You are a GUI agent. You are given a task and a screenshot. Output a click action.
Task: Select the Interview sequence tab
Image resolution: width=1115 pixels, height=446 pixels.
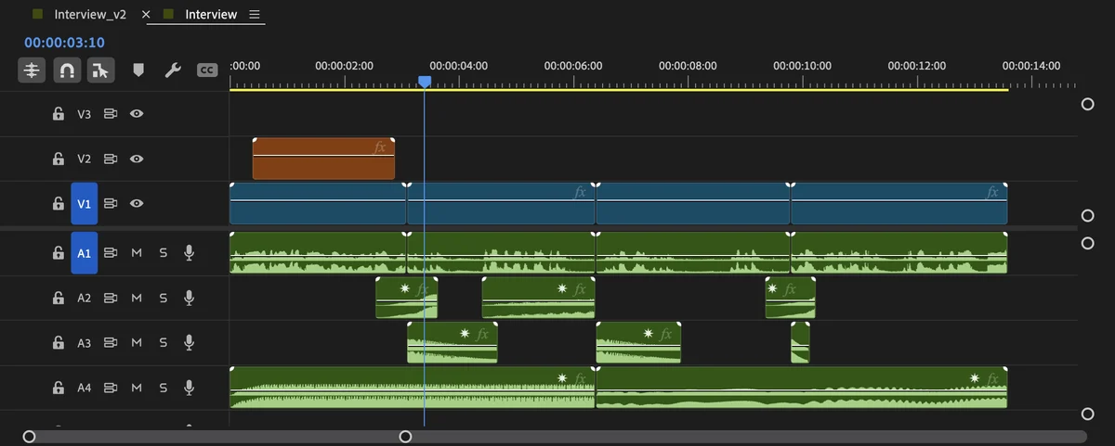pyautogui.click(x=211, y=15)
